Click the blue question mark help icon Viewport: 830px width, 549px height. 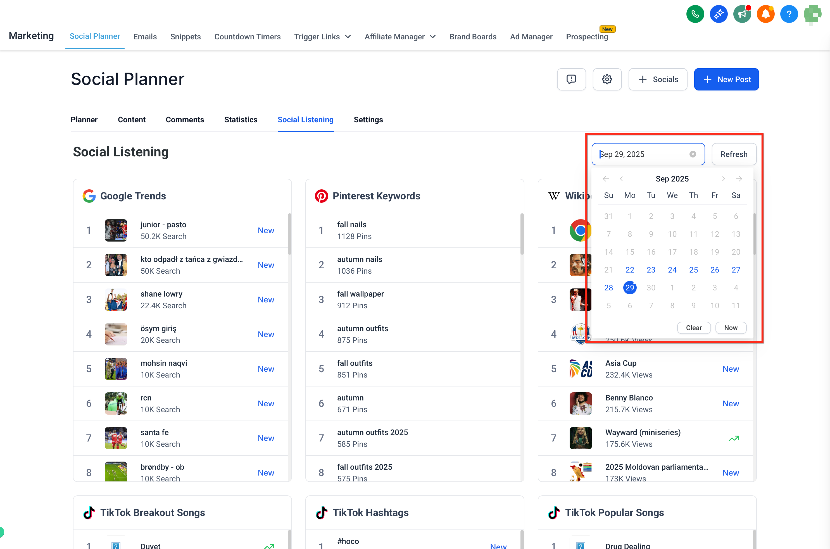tap(789, 14)
